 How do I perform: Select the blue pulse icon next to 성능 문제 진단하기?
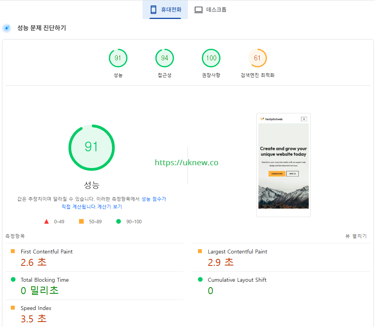[x=7, y=28]
